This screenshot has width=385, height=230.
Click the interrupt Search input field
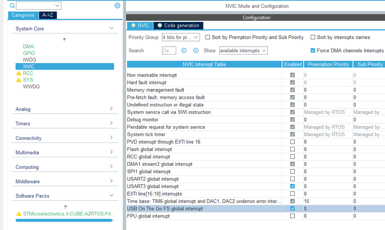click(x=169, y=50)
